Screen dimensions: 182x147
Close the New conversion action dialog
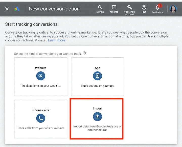tap(7, 9)
